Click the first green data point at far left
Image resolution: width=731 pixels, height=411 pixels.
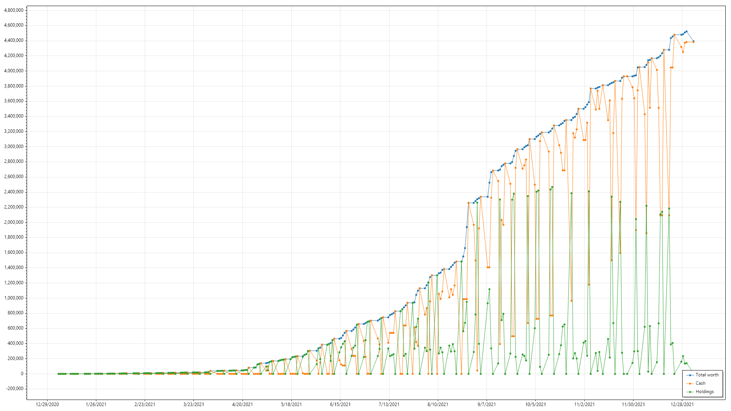[x=58, y=374]
